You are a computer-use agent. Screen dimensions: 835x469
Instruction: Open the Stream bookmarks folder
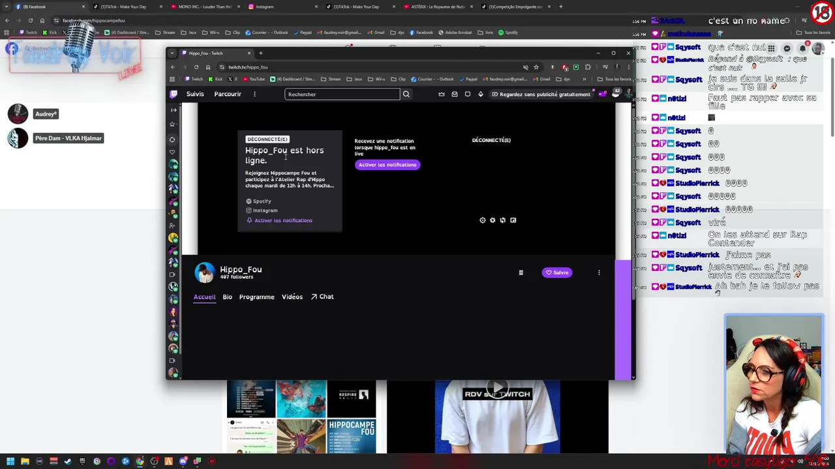point(331,79)
